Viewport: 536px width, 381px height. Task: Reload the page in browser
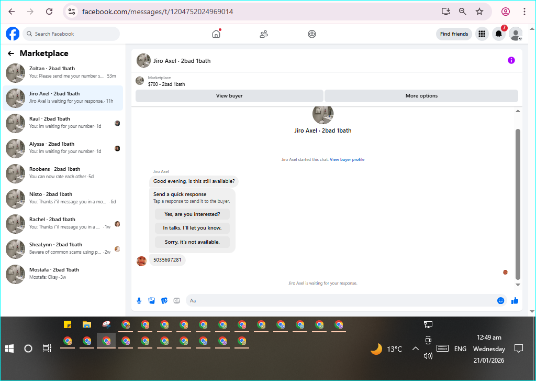click(x=49, y=12)
